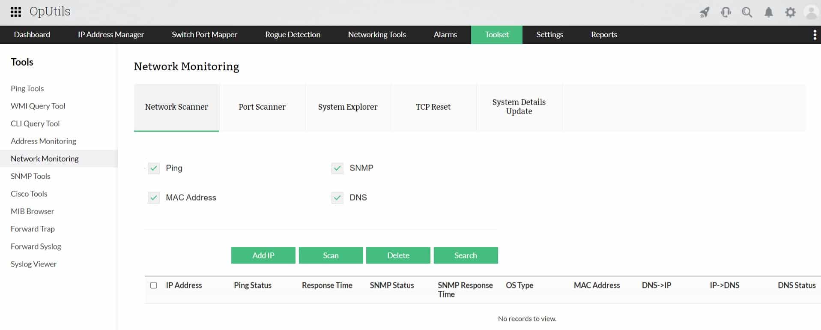
Task: Uncheck the SNMP checkbox
Action: click(337, 168)
